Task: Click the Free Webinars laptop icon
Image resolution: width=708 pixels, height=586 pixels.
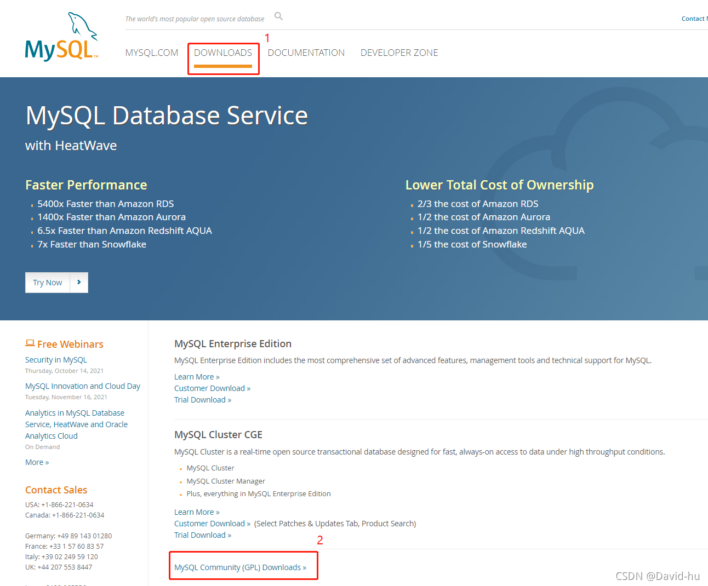Action: (30, 343)
